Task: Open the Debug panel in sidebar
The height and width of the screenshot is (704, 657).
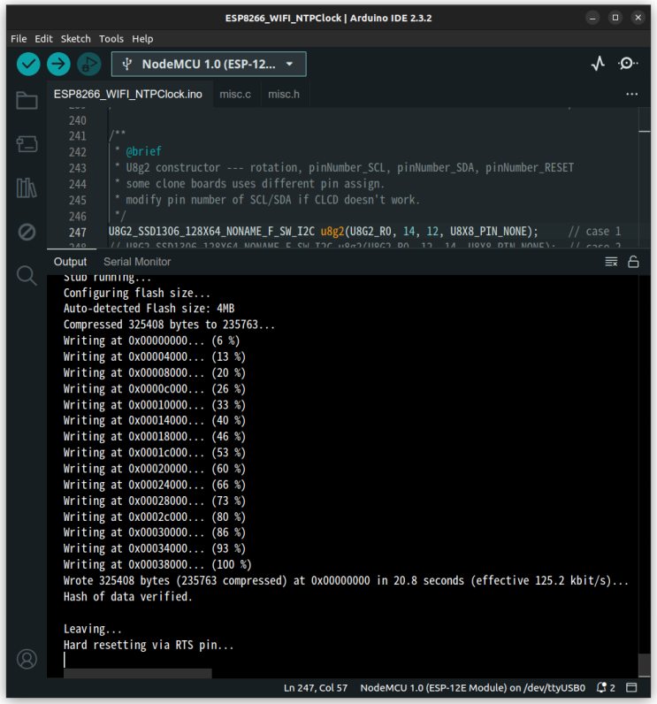Action: click(x=27, y=232)
